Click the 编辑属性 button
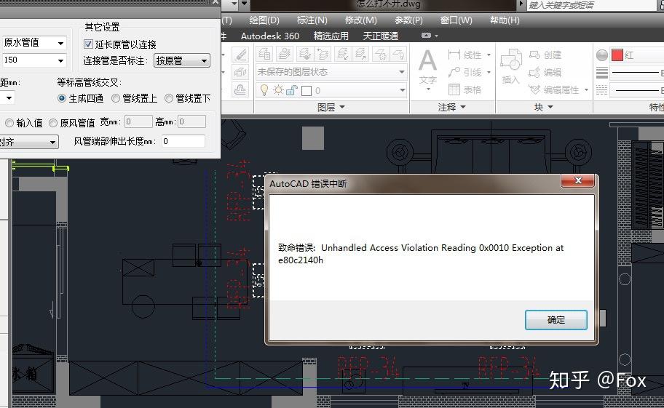Image resolution: width=664 pixels, height=408 pixels. 554,89
